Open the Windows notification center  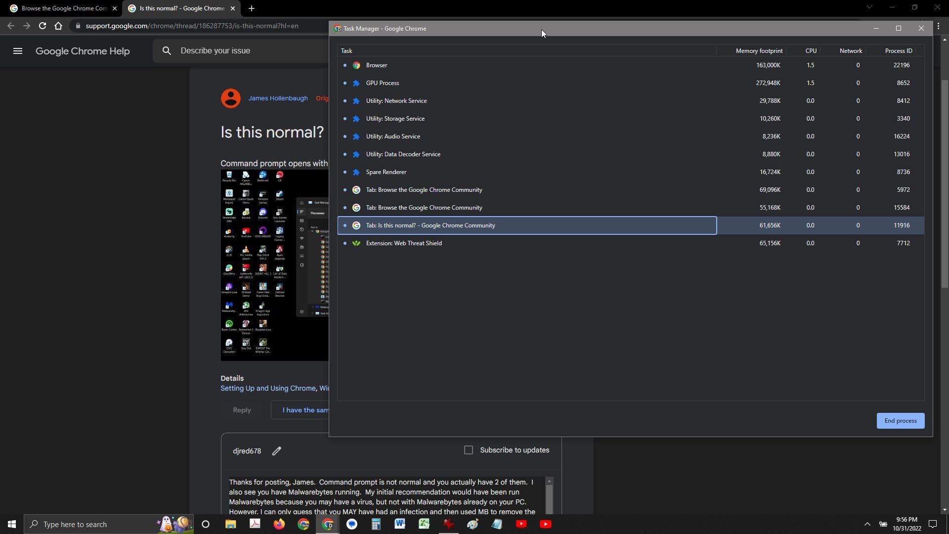[x=933, y=524]
